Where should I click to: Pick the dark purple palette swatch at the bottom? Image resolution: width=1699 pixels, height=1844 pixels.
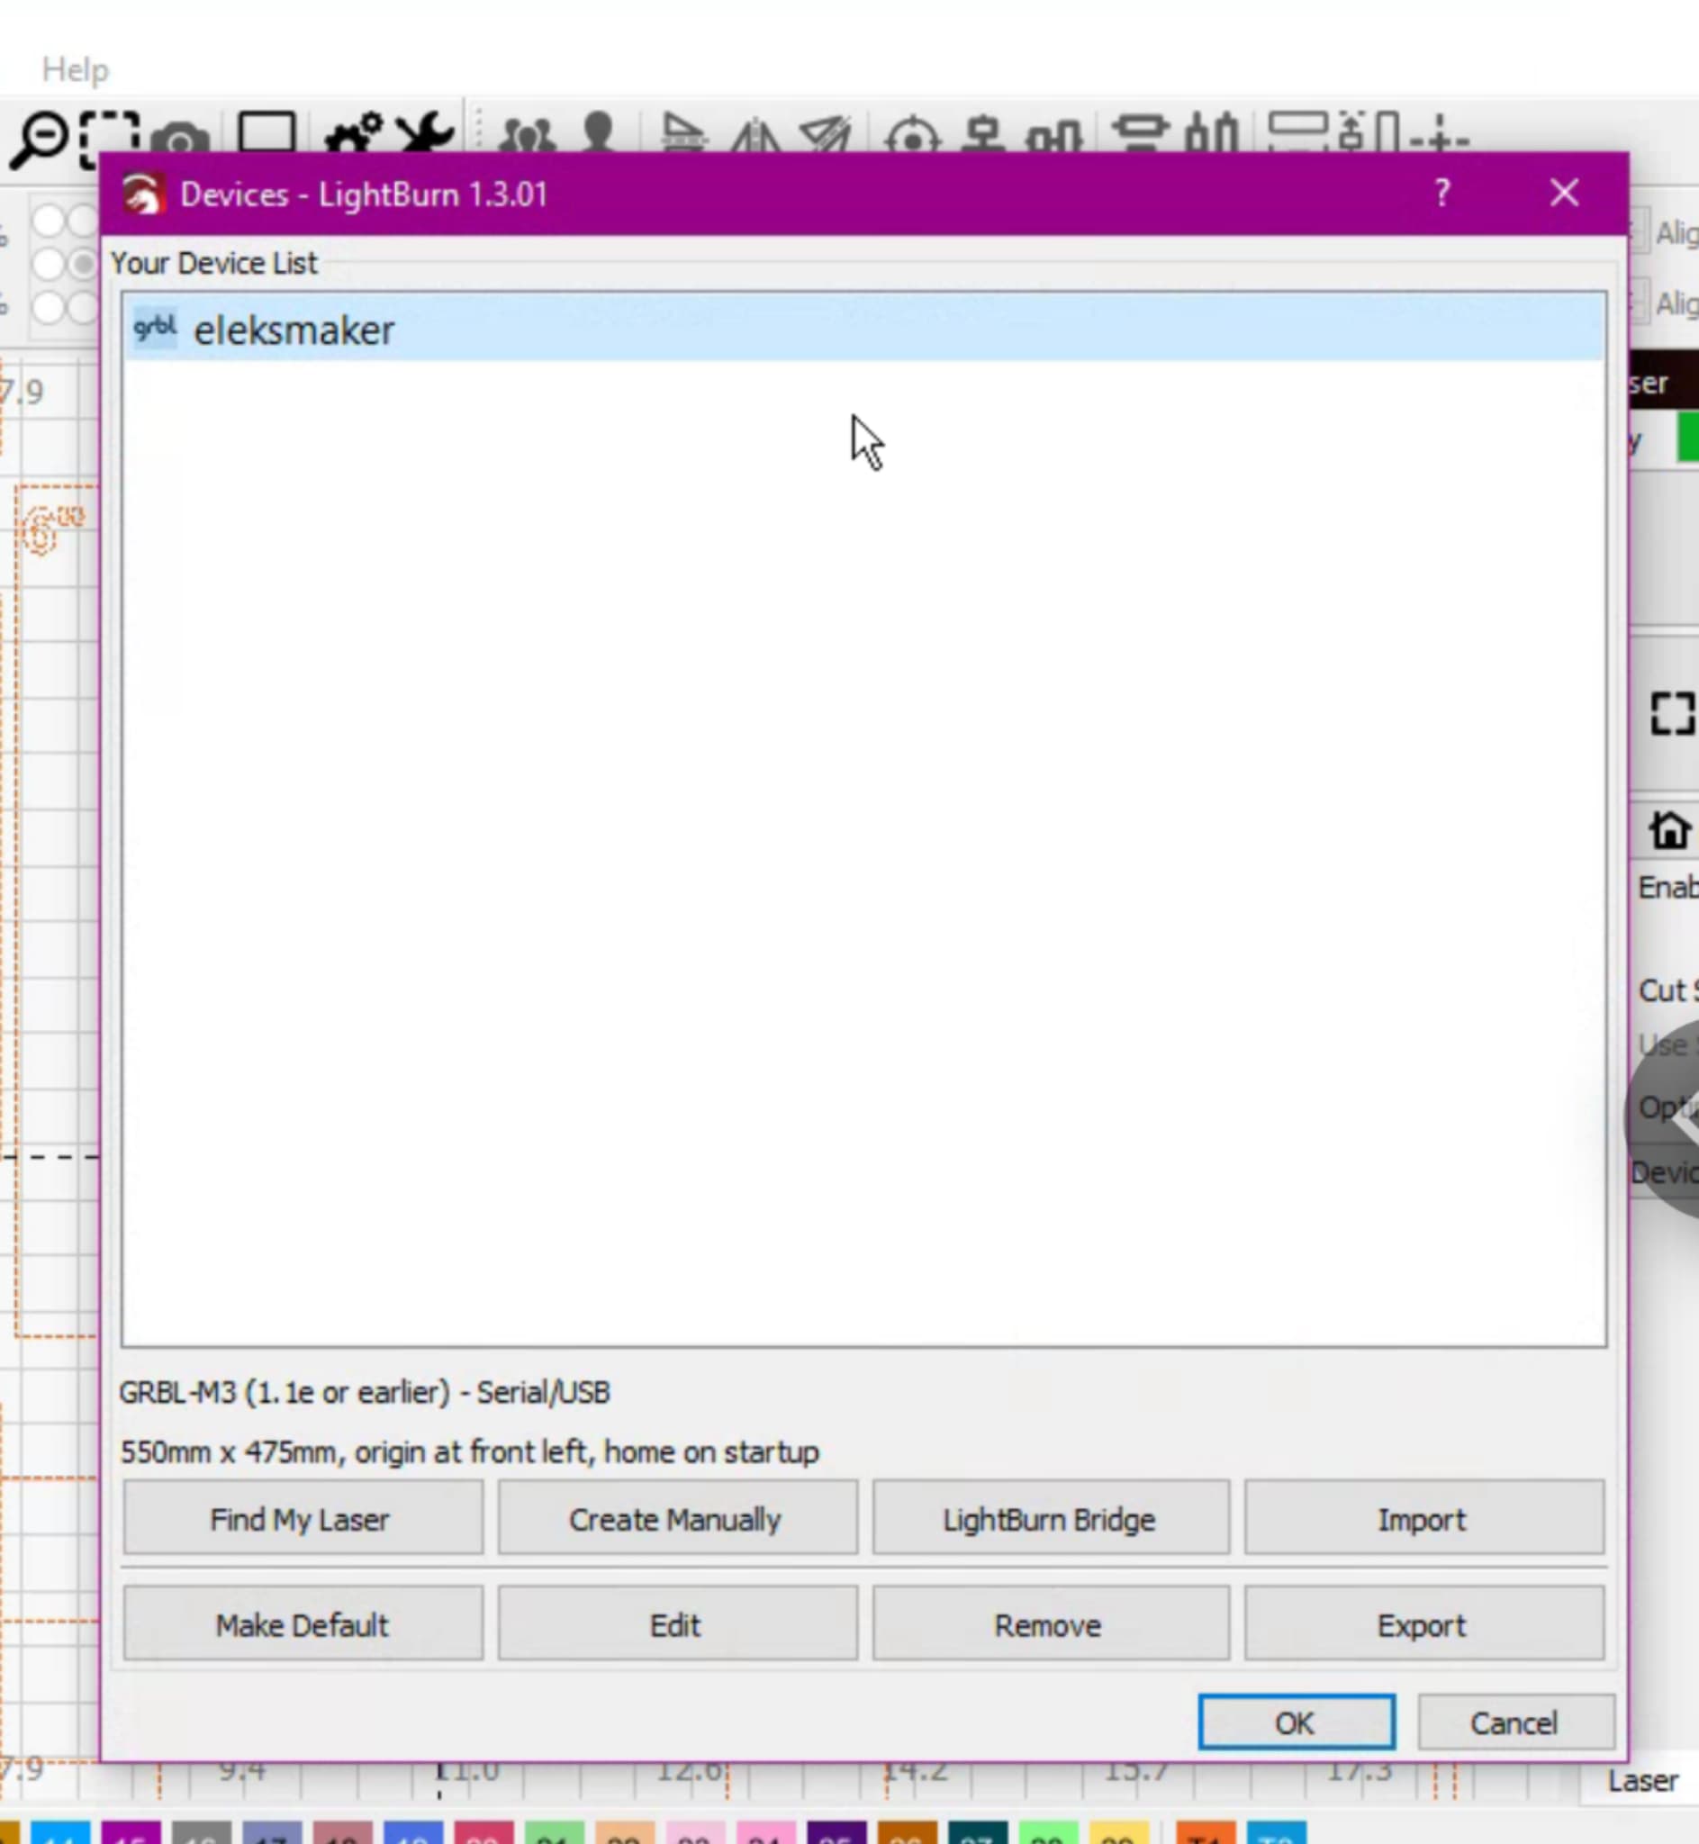(x=836, y=1832)
